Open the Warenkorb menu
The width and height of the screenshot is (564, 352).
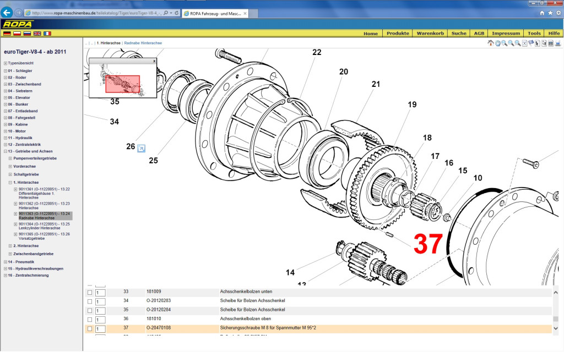(x=430, y=34)
